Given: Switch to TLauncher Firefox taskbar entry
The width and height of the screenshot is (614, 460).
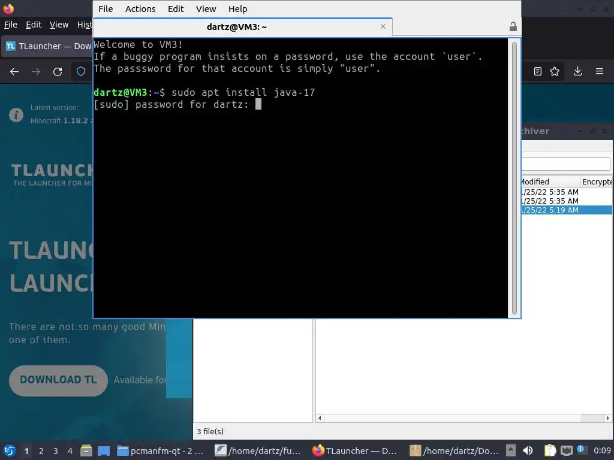Looking at the screenshot, I should point(355,451).
